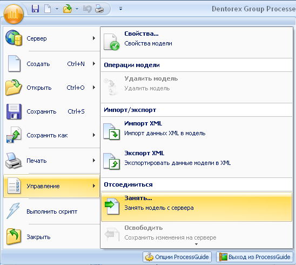Click the blank page Создать icon
296x265 pixels.
pyautogui.click(x=14, y=63)
